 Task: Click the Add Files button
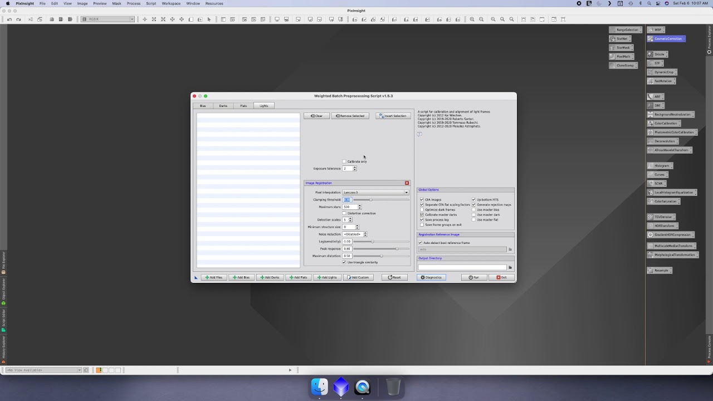[x=214, y=277]
